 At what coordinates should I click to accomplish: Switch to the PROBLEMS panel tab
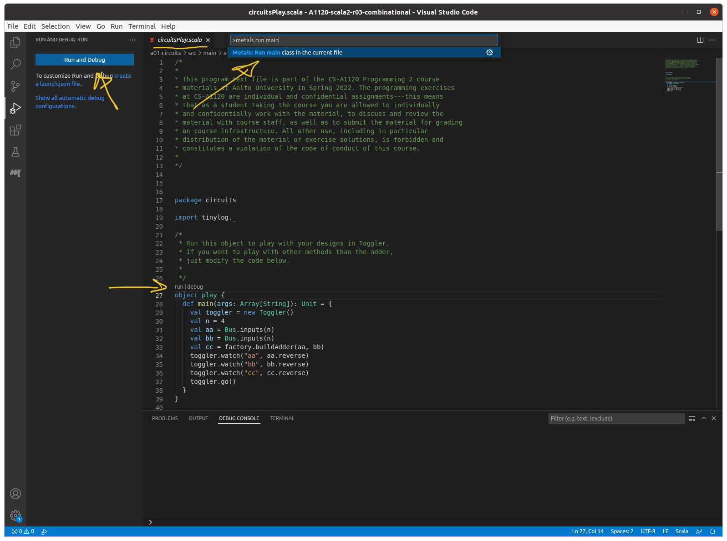tap(165, 418)
